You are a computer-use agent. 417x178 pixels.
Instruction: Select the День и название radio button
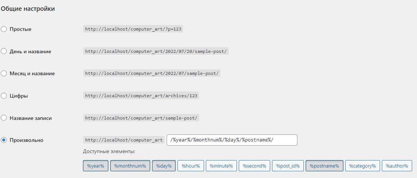[x=4, y=51]
